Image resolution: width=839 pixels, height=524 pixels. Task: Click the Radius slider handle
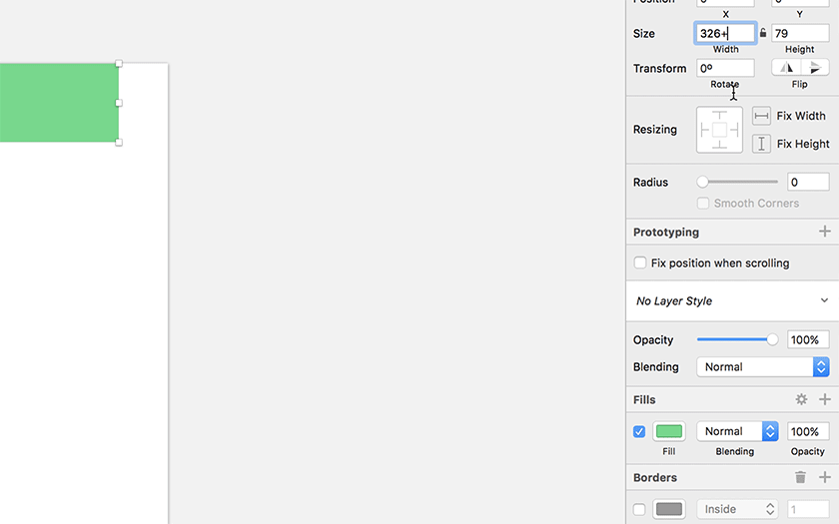pyautogui.click(x=702, y=182)
